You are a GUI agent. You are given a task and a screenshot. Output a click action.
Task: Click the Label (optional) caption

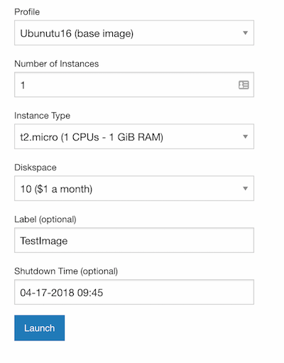pyautogui.click(x=45, y=220)
